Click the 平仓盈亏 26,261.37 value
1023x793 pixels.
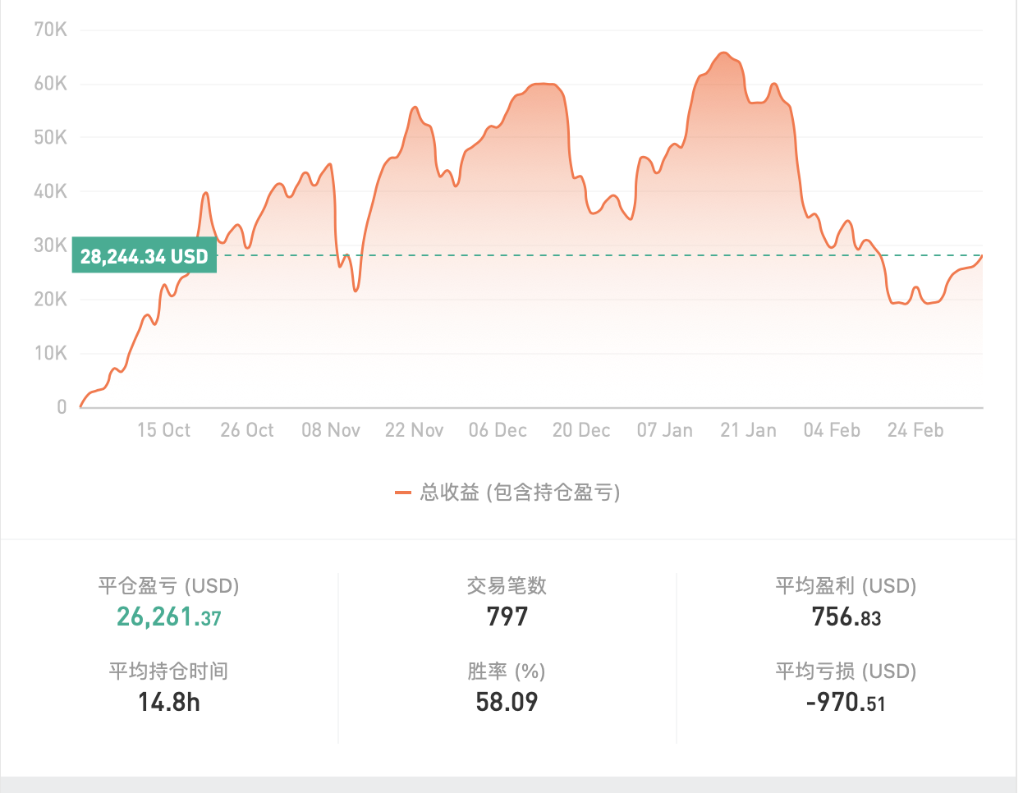[169, 617]
